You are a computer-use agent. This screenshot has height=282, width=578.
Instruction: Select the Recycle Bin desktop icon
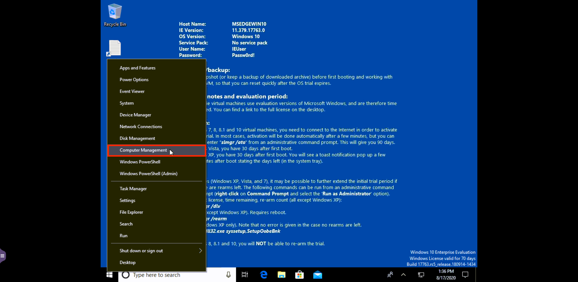point(115,15)
